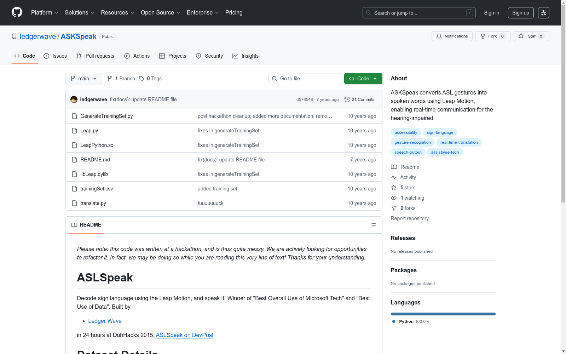Open the green Code dropdown button
The height and width of the screenshot is (354, 566).
point(363,79)
